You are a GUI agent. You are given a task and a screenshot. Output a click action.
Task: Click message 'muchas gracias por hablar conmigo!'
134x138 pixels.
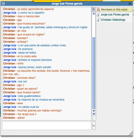coord(39,110)
